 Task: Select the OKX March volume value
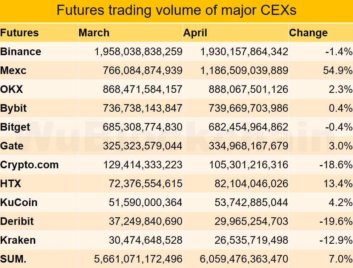(142, 89)
